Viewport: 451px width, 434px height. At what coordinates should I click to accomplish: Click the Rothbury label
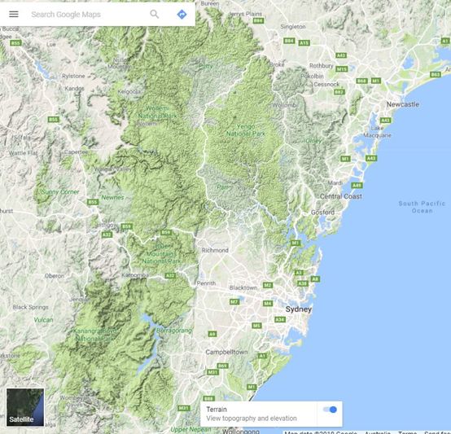(x=322, y=66)
